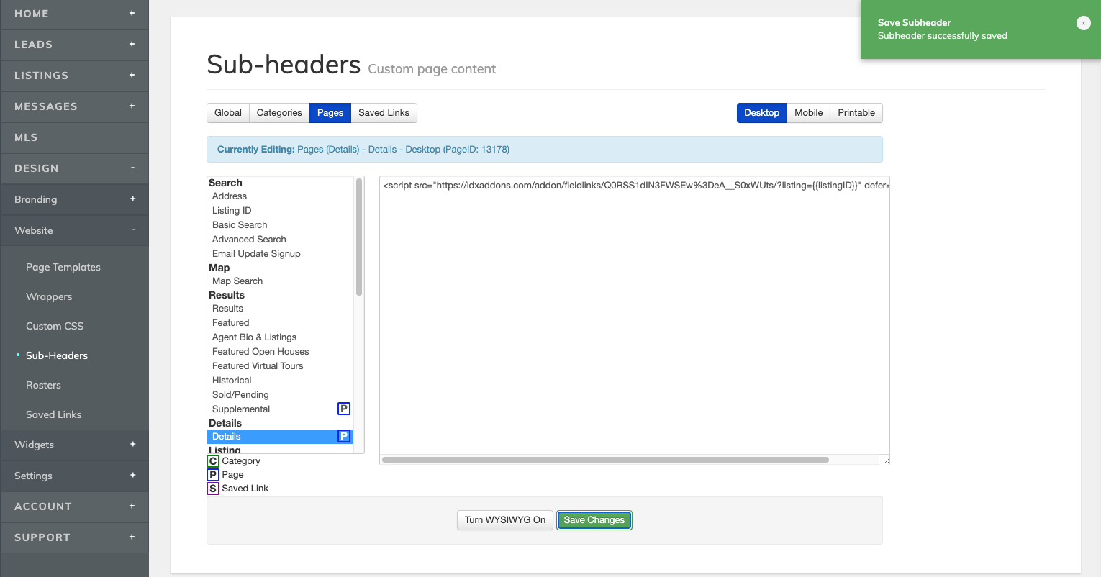The image size is (1101, 577).
Task: Open Custom CSS in sidebar
Action: click(x=55, y=326)
